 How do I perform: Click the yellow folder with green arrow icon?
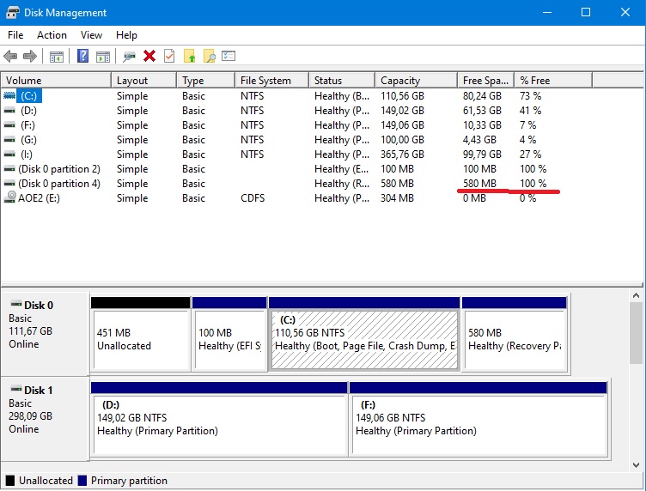click(189, 57)
